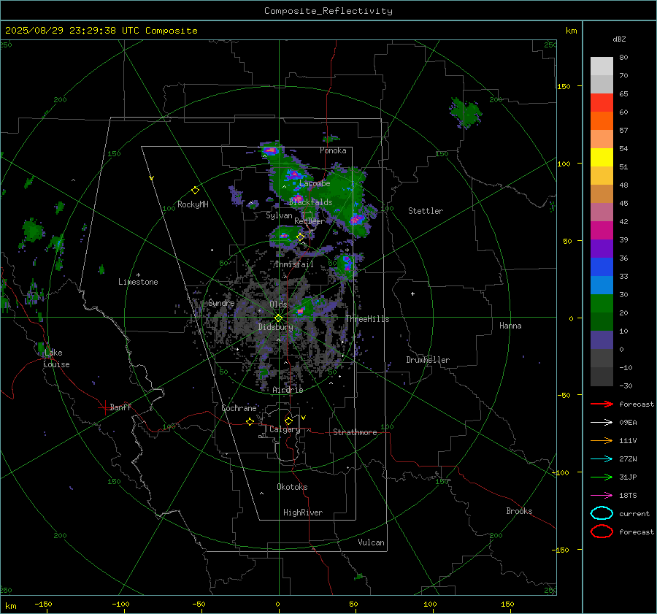This screenshot has height=614, width=657.
Task: Click the red cross marker at Banff
Action: pos(104,407)
